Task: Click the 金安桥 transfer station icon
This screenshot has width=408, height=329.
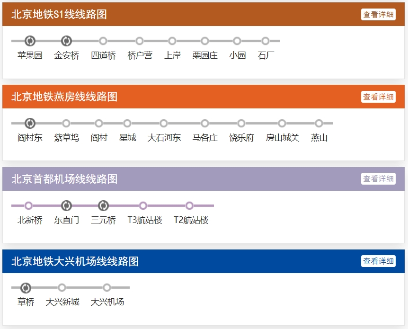Action: [66, 41]
